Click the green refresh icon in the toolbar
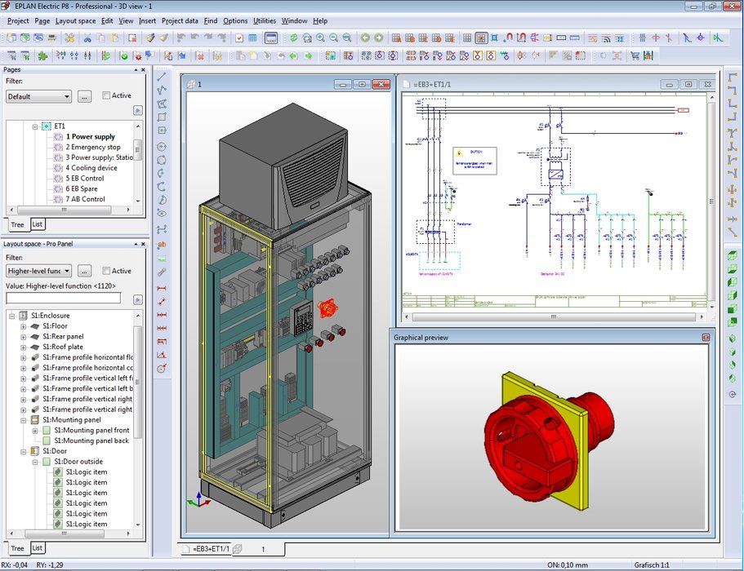The height and width of the screenshot is (571, 744). [293, 38]
